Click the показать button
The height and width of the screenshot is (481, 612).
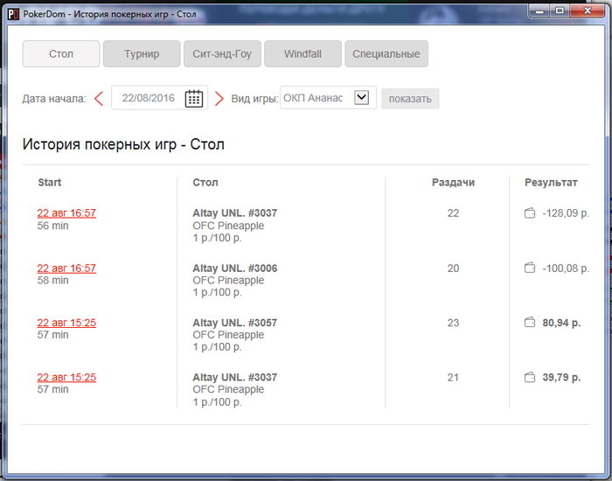[410, 99]
